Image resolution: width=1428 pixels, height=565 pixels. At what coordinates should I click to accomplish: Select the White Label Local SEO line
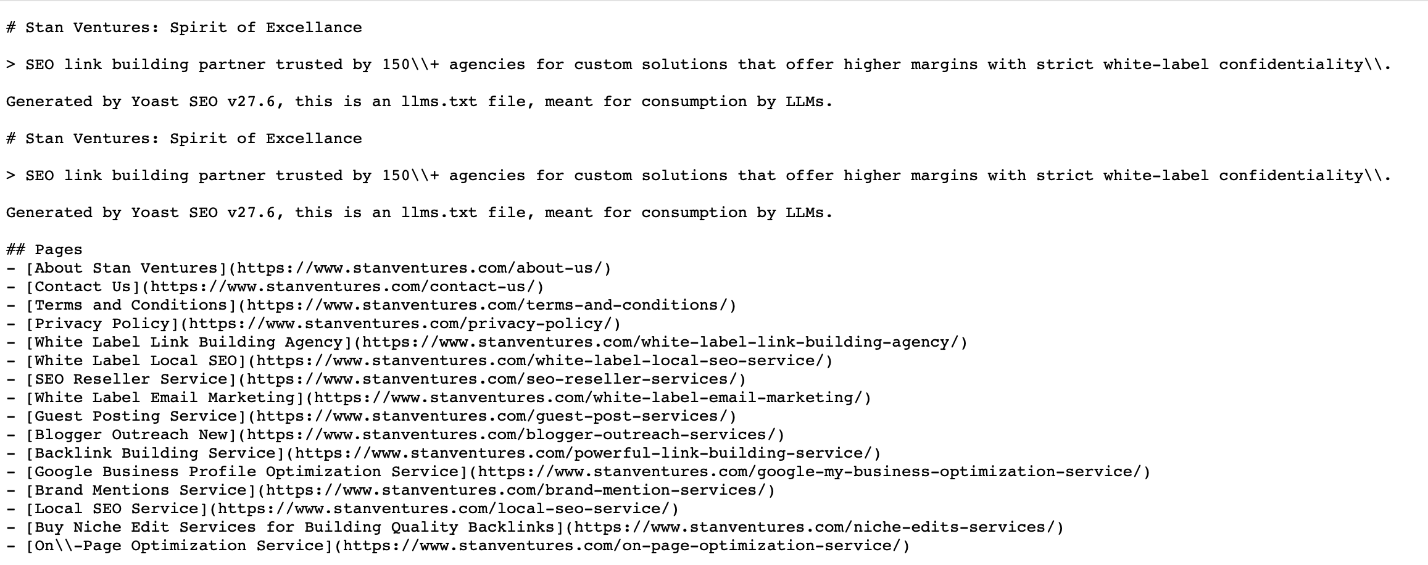(420, 361)
